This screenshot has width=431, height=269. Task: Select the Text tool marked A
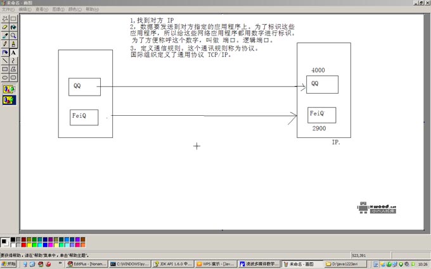click(13, 53)
